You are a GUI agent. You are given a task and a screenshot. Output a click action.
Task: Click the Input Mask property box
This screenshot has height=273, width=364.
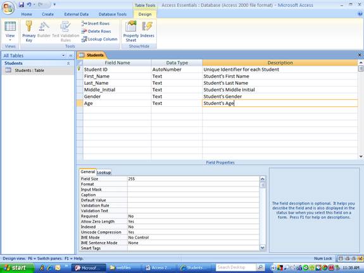click(193, 190)
